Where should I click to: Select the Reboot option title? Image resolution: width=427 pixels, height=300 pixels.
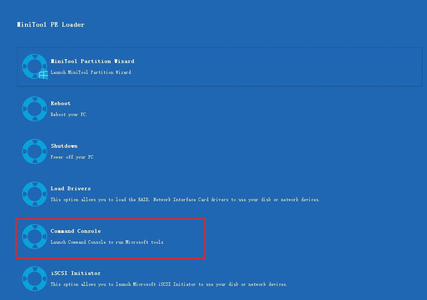(x=60, y=103)
